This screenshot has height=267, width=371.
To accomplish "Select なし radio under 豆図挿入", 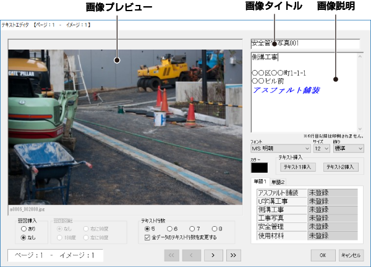I will coord(23,237).
